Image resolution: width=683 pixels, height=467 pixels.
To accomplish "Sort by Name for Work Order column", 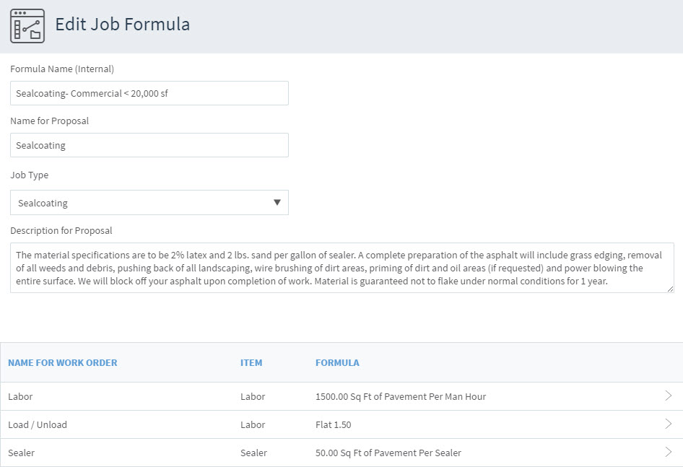I will click(x=63, y=362).
